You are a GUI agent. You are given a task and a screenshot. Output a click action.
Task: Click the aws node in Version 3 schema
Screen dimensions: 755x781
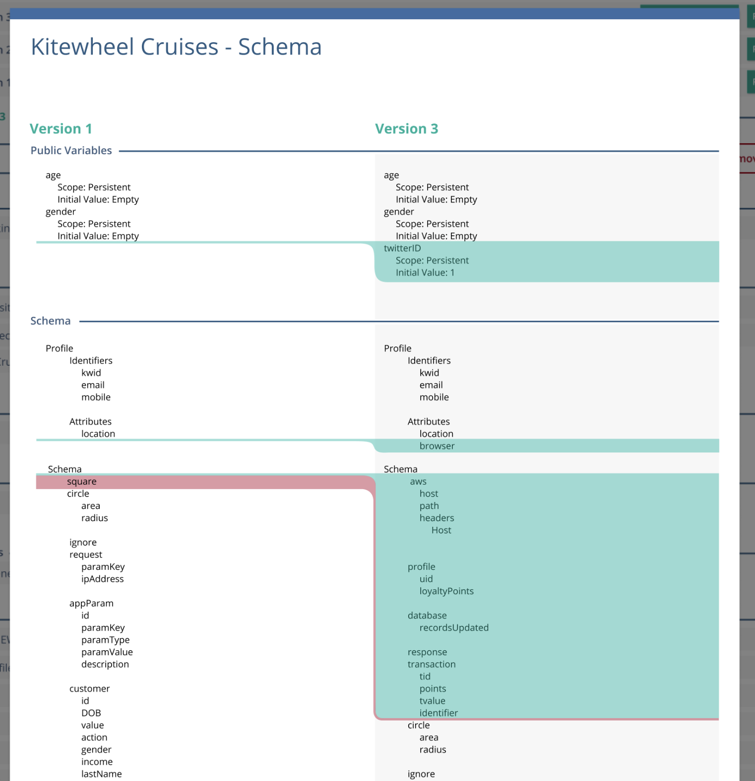tap(418, 481)
